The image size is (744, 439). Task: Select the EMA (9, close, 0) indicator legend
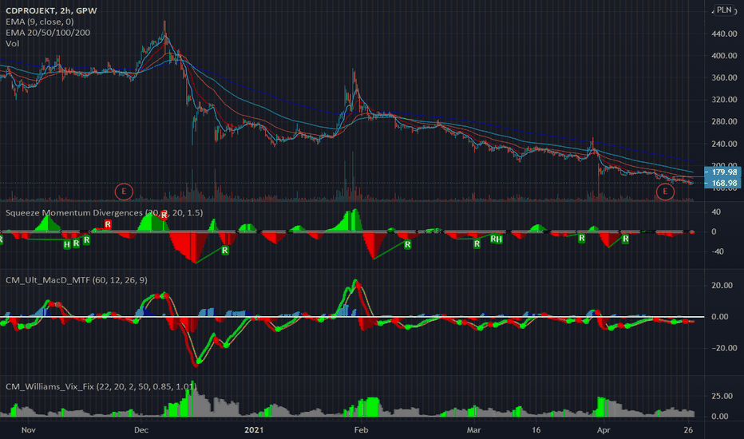39,22
